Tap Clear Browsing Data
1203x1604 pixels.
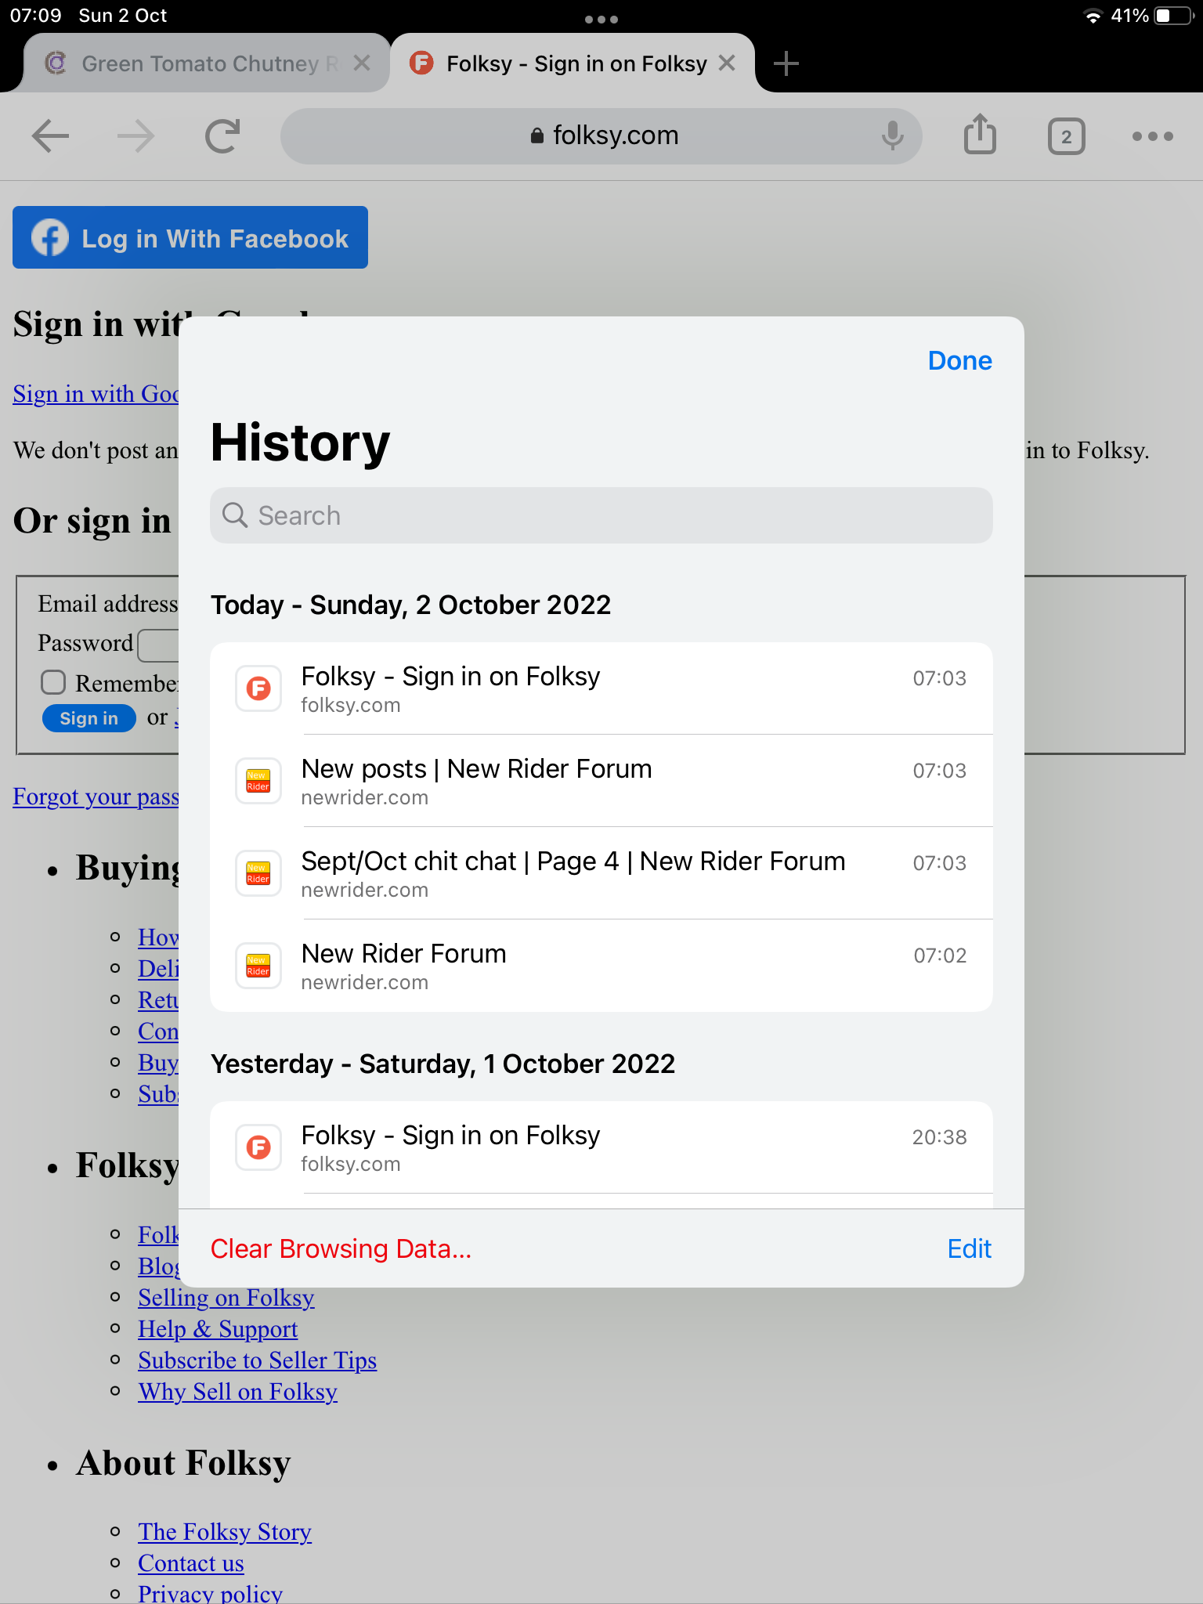[x=341, y=1248]
